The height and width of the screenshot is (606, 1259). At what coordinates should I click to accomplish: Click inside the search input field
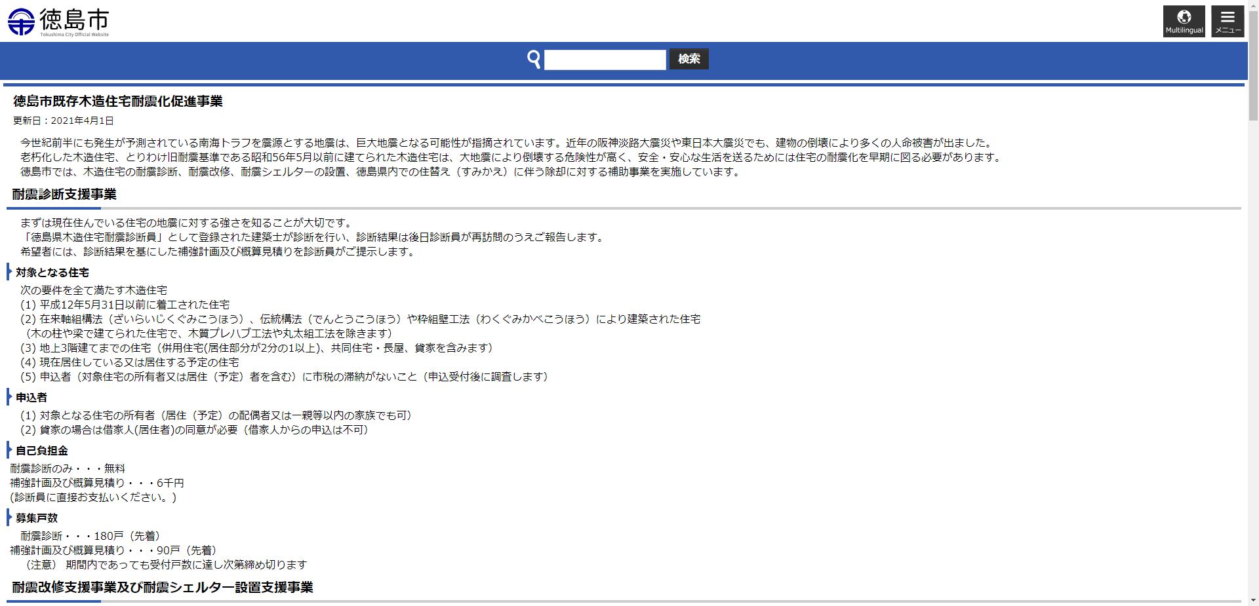[605, 59]
